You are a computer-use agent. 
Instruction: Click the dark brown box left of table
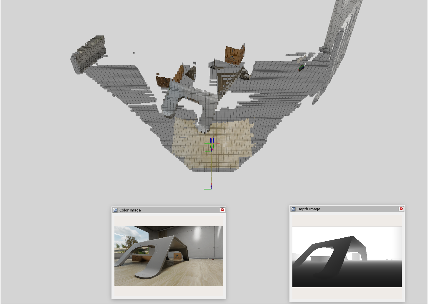point(163,82)
